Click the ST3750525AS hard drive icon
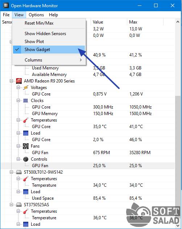Viewport: 182px width, 229px height. [19, 205]
